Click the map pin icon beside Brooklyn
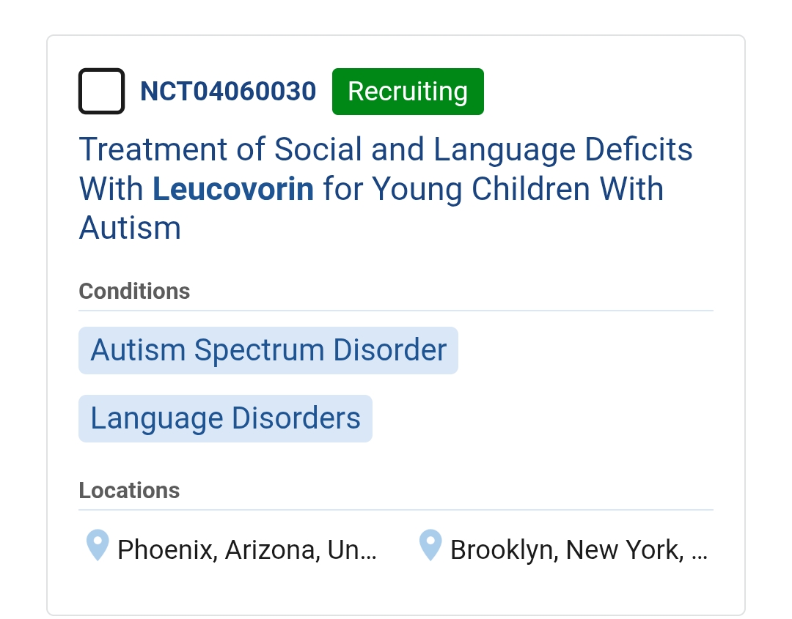 [x=430, y=546]
